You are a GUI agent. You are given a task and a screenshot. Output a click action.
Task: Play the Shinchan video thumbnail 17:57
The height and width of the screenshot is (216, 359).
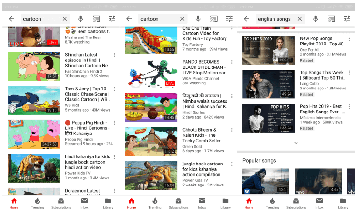(x=33, y=67)
